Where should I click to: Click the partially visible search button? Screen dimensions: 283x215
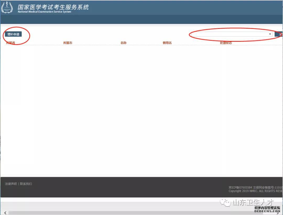(279, 34)
